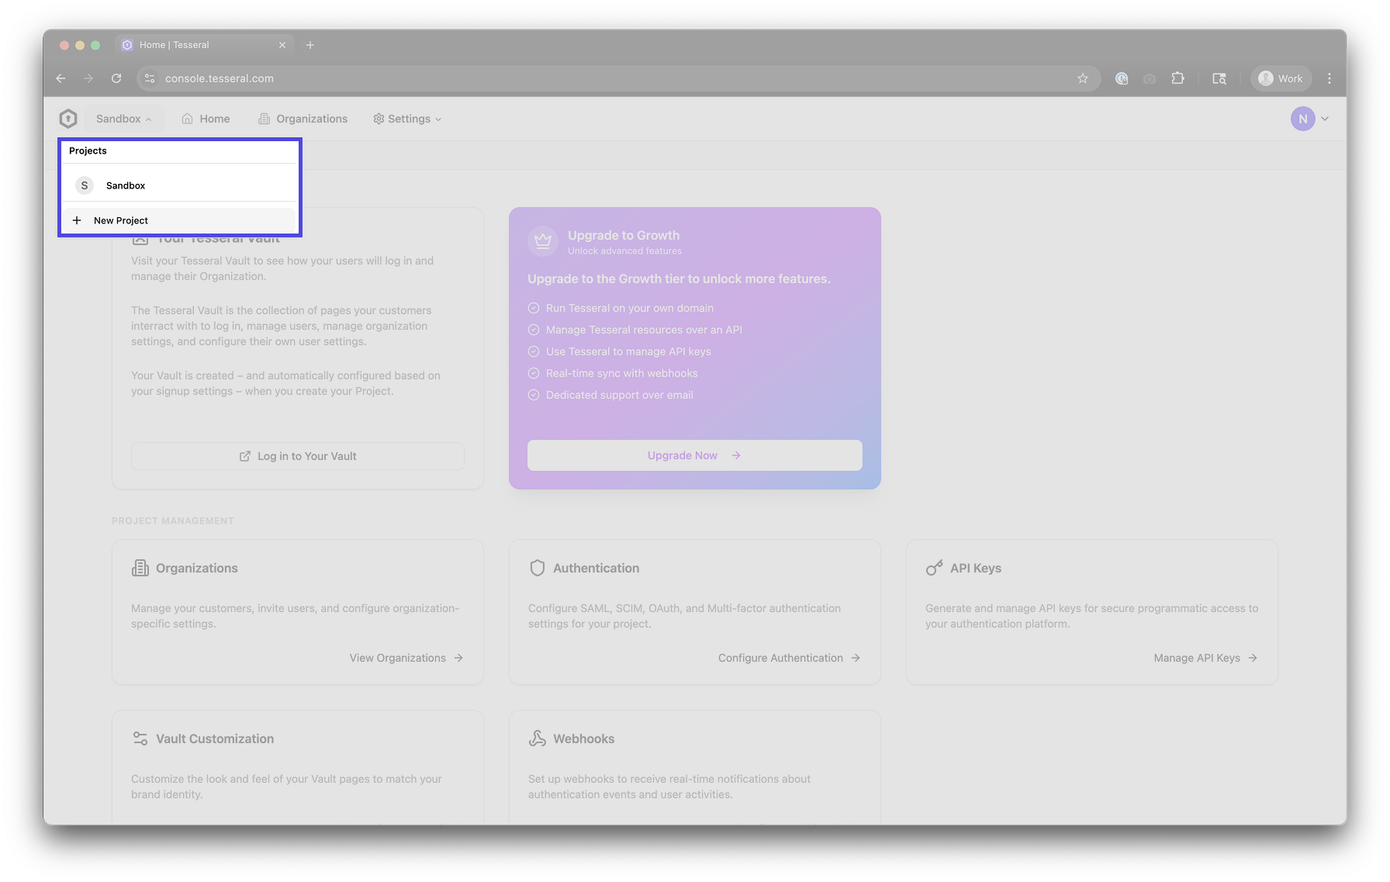
Task: Click the S avatar for Sandbox project
Action: [x=85, y=185]
